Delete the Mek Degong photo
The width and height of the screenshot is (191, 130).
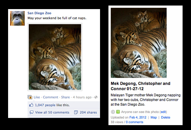point(165,117)
